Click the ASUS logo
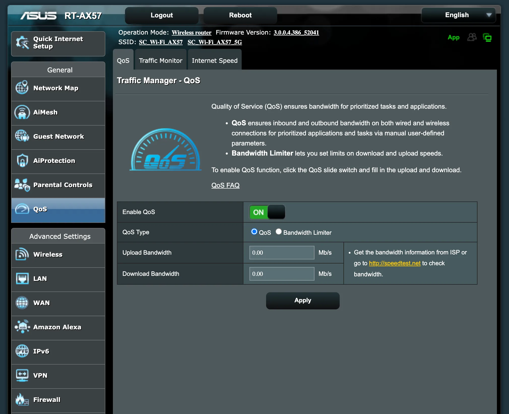The width and height of the screenshot is (509, 414). tap(39, 16)
